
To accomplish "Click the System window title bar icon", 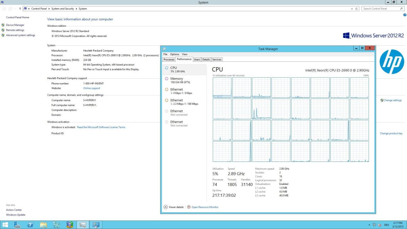I will click(x=2, y=2).
